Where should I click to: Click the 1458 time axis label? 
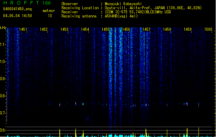click(167, 29)
